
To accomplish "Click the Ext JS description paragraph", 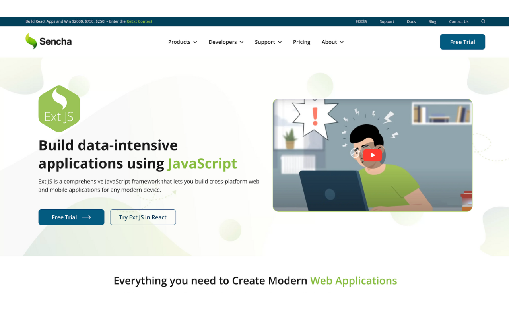I will (149, 186).
